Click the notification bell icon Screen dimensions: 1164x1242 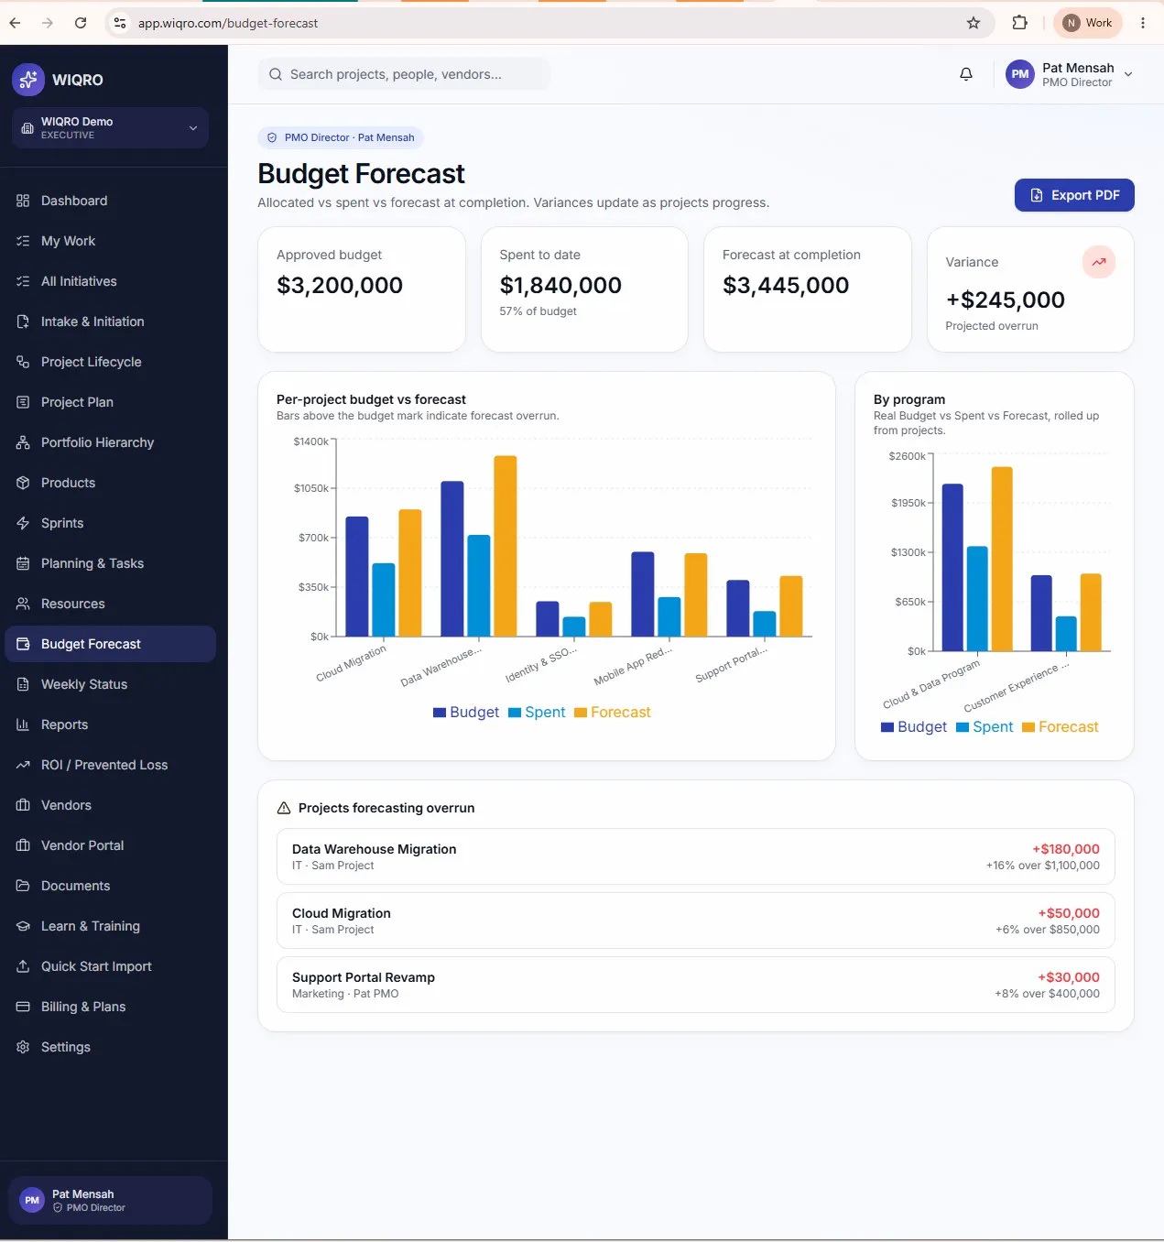tap(966, 74)
